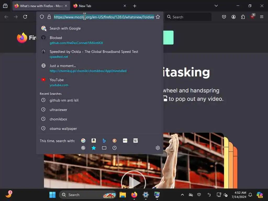Close the What's new with Firefox tab
This screenshot has width=268, height=201.
tap(66, 6)
